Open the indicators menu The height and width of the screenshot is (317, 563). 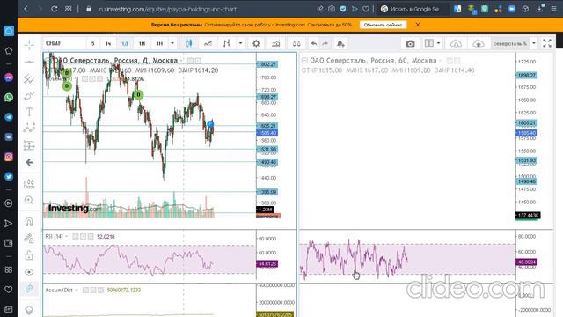pos(275,43)
